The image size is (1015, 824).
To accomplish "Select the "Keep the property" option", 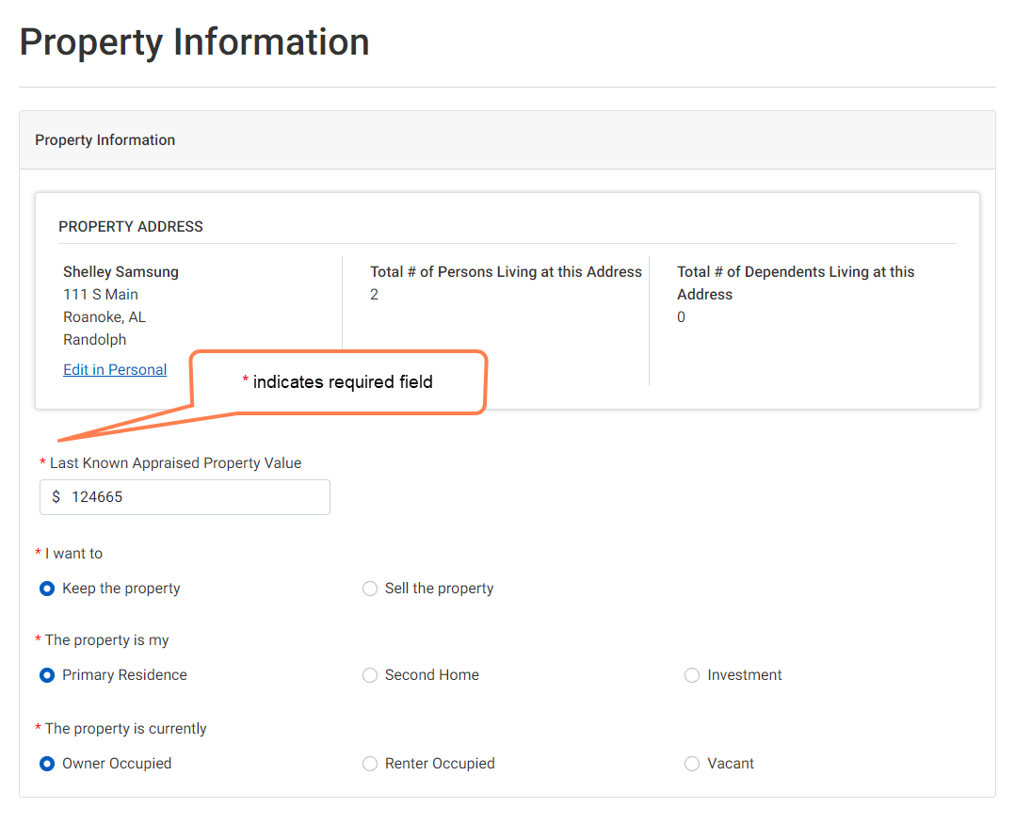I will pyautogui.click(x=46, y=588).
